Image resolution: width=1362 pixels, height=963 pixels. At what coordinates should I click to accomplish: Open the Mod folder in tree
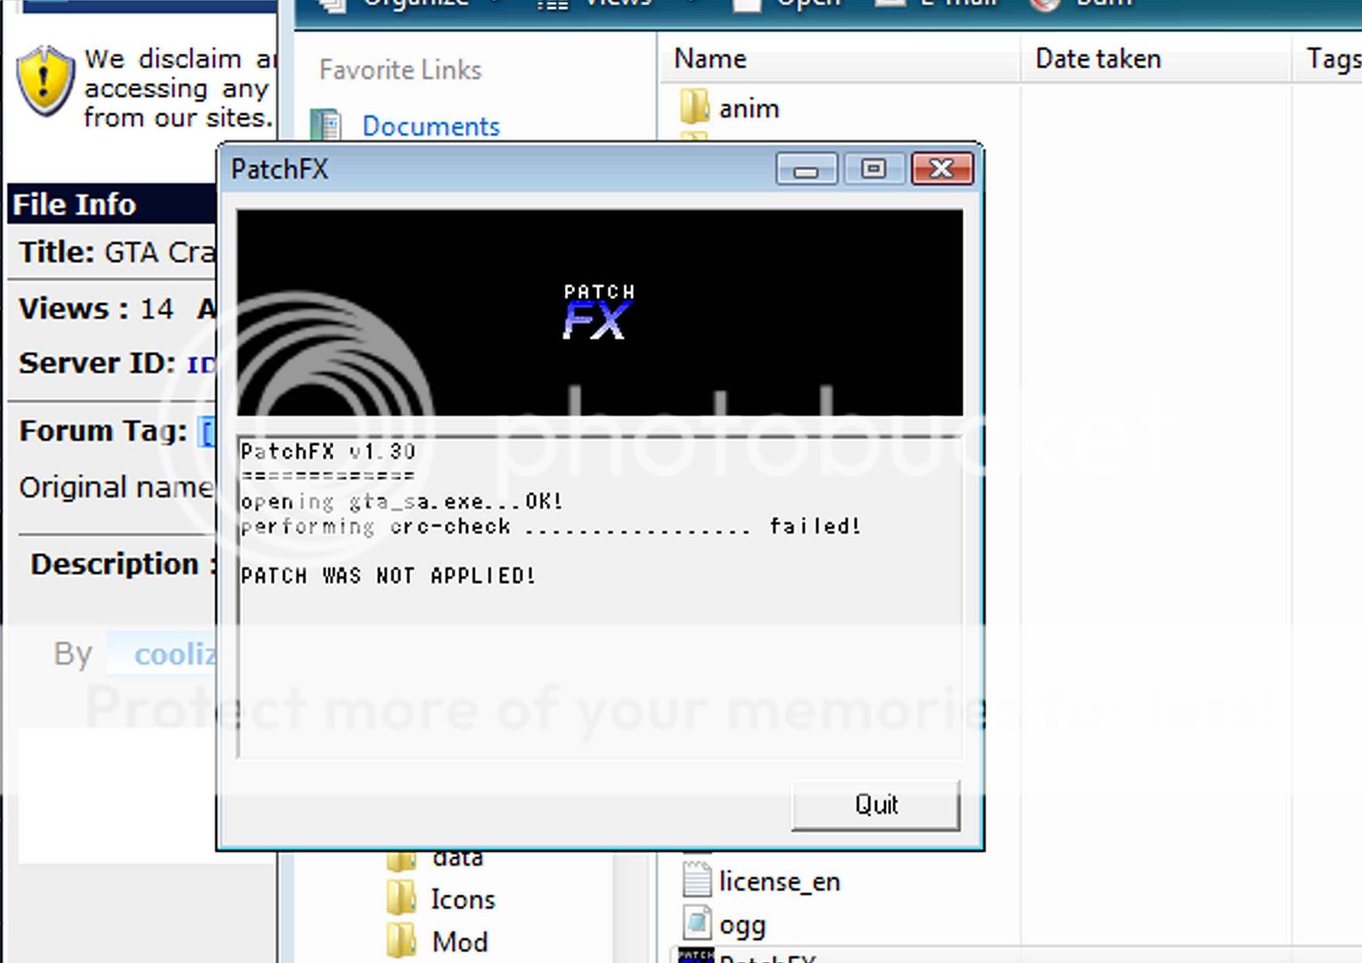[x=459, y=942]
